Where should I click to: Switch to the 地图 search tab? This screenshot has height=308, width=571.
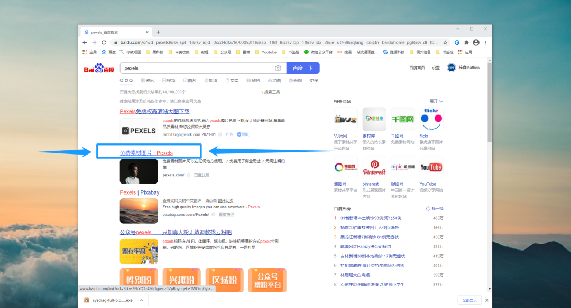[274, 80]
